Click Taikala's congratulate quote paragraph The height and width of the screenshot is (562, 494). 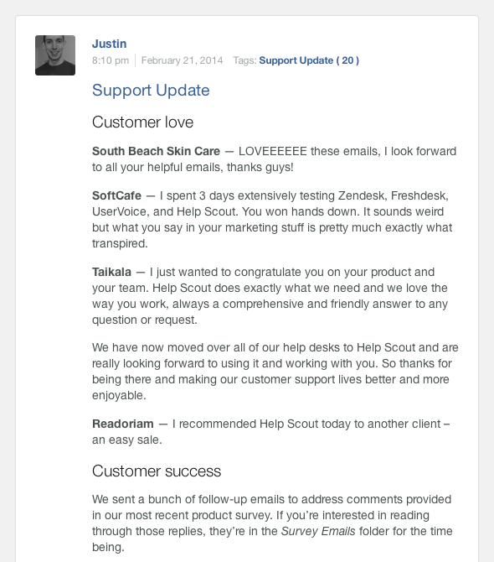[270, 296]
